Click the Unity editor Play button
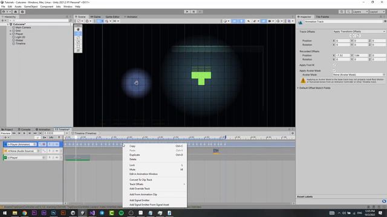387x217 pixels. coord(187,11)
